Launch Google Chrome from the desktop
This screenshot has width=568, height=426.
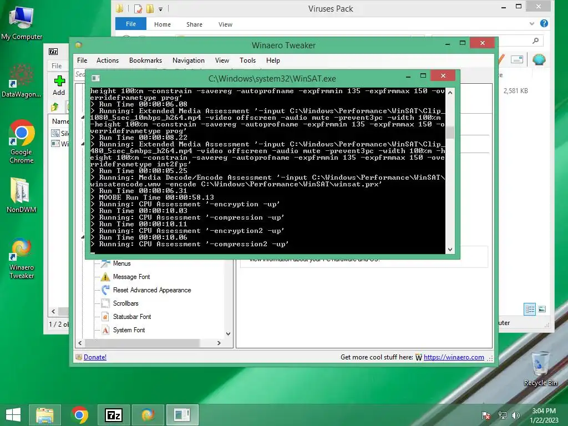point(22,141)
